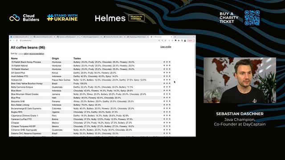This screenshot has height=160, width=285.
Task: Select the origin 'Jamaica'
Action: click(x=56, y=94)
